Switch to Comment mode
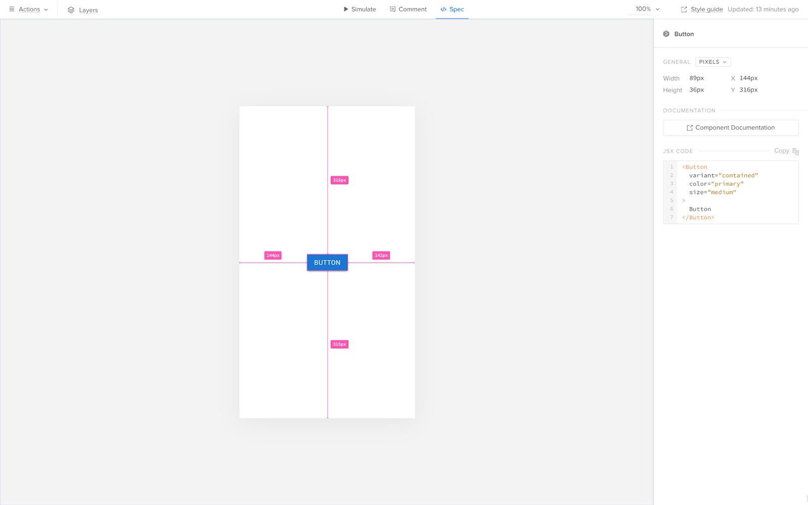808x505 pixels. pos(408,9)
